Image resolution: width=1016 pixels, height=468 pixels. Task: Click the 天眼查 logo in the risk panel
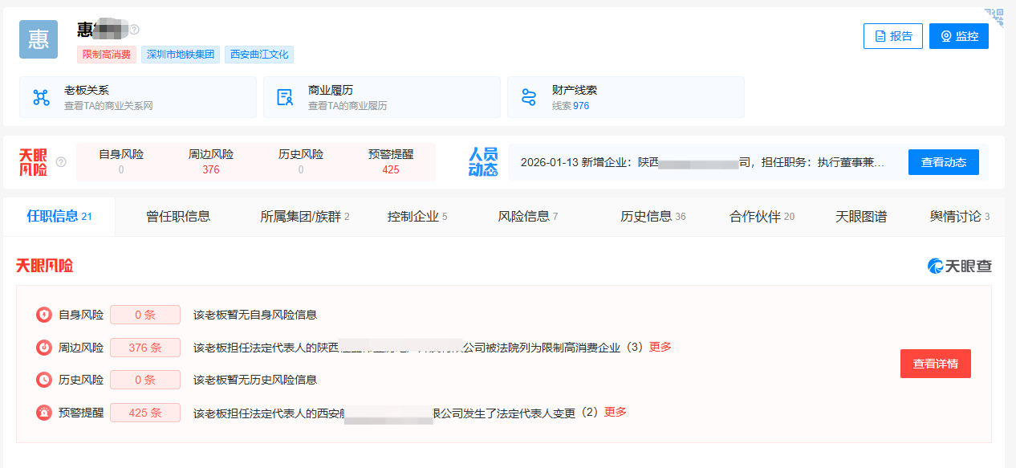pos(958,267)
